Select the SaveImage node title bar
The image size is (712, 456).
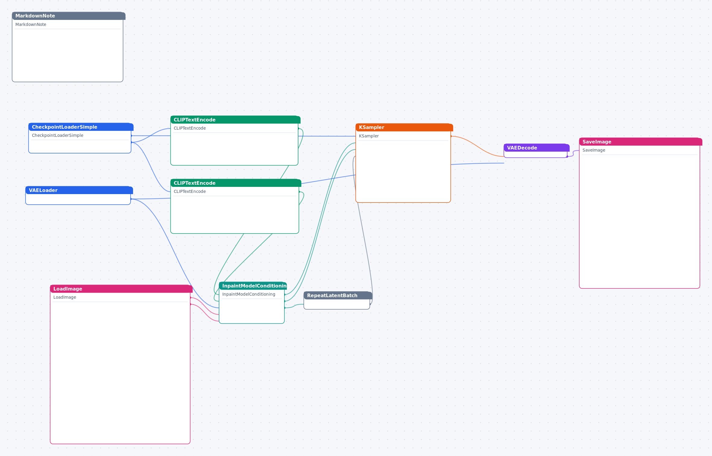pos(640,142)
